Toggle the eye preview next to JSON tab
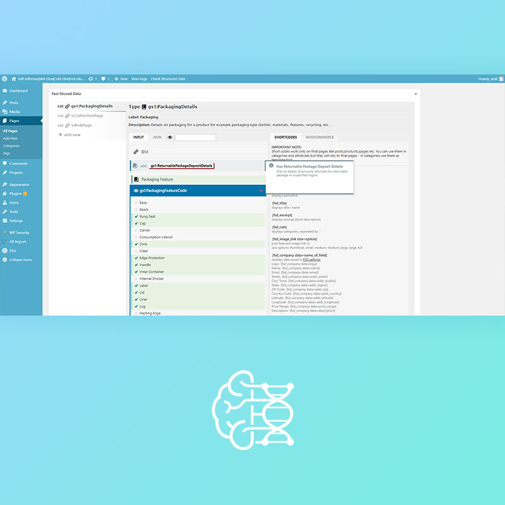The image size is (505, 505). pos(170,137)
